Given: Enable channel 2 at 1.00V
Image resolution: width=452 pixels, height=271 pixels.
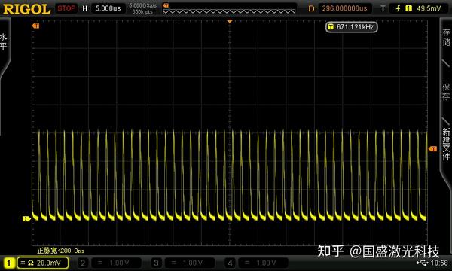Looking at the screenshot, I should pyautogui.click(x=109, y=263).
